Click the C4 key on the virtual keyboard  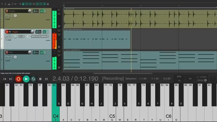[x=56, y=114]
